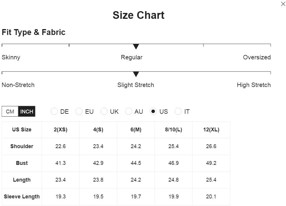Viewport: 286px width, 206px height.
Task: Click the Oversized fit label
Action: click(x=257, y=57)
